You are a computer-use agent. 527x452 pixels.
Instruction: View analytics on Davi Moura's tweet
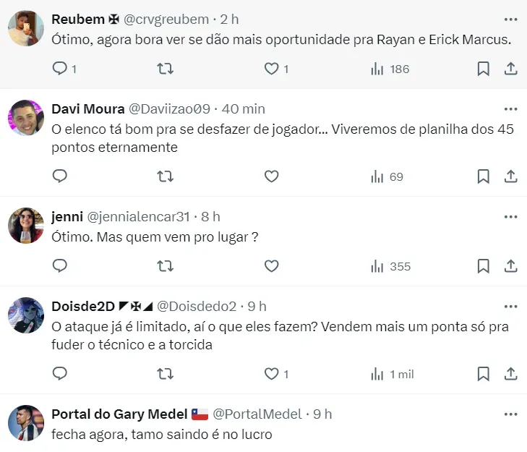pyautogui.click(x=387, y=176)
